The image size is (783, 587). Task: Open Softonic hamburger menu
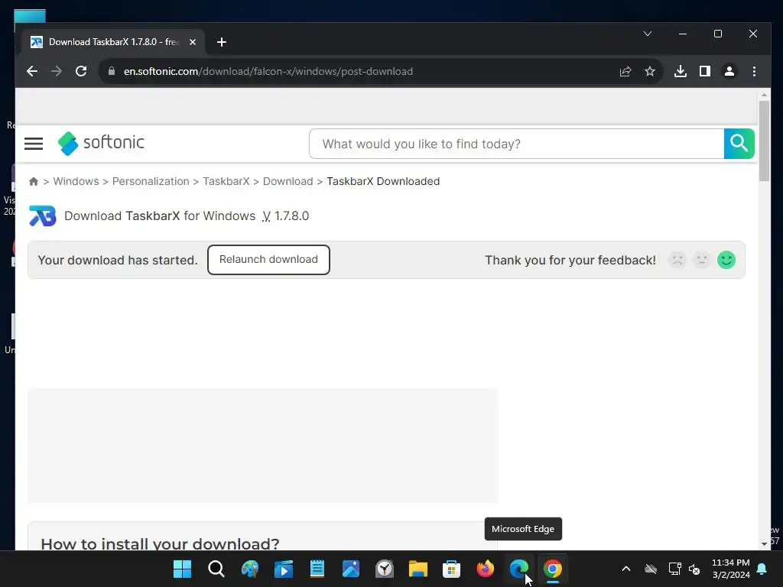click(x=34, y=144)
